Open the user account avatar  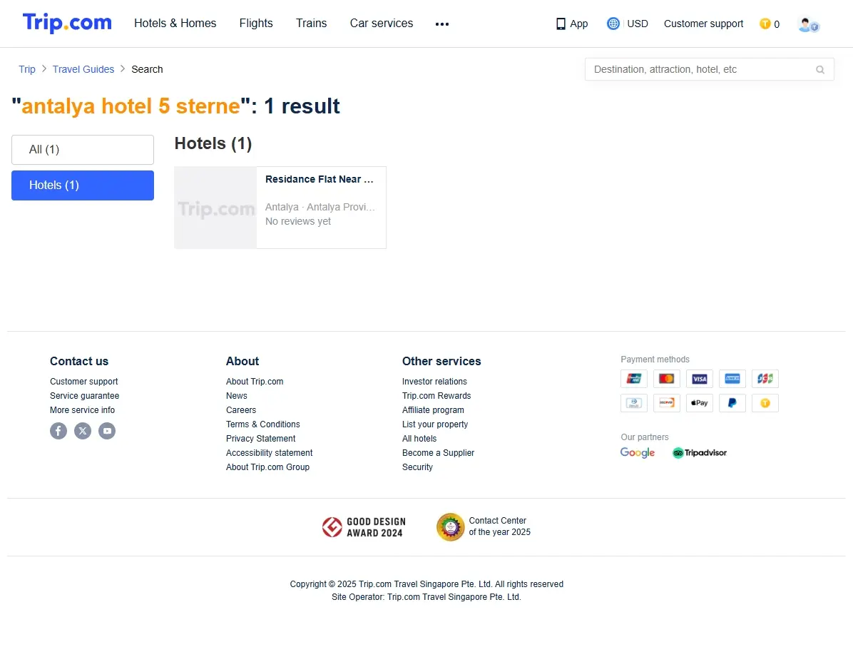(x=808, y=24)
